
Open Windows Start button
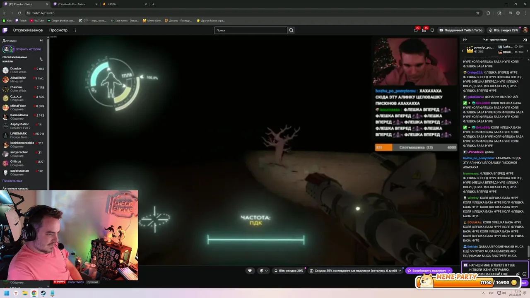point(7,293)
